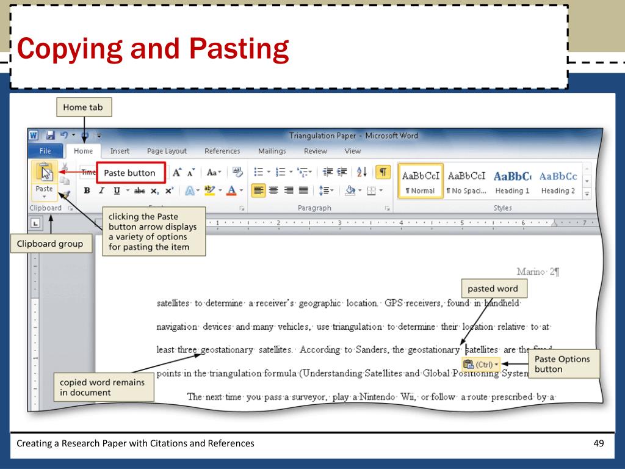Apply the Heading 1 style
The width and height of the screenshot is (625, 469).
512,181
